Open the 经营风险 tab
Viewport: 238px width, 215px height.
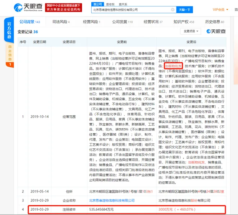tap(92, 22)
